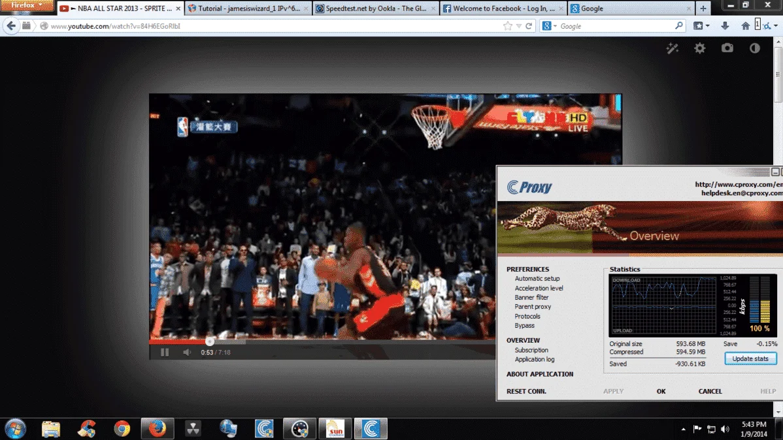Open the bookmarks menu toolbar button
The width and height of the screenshot is (783, 440).
(701, 26)
